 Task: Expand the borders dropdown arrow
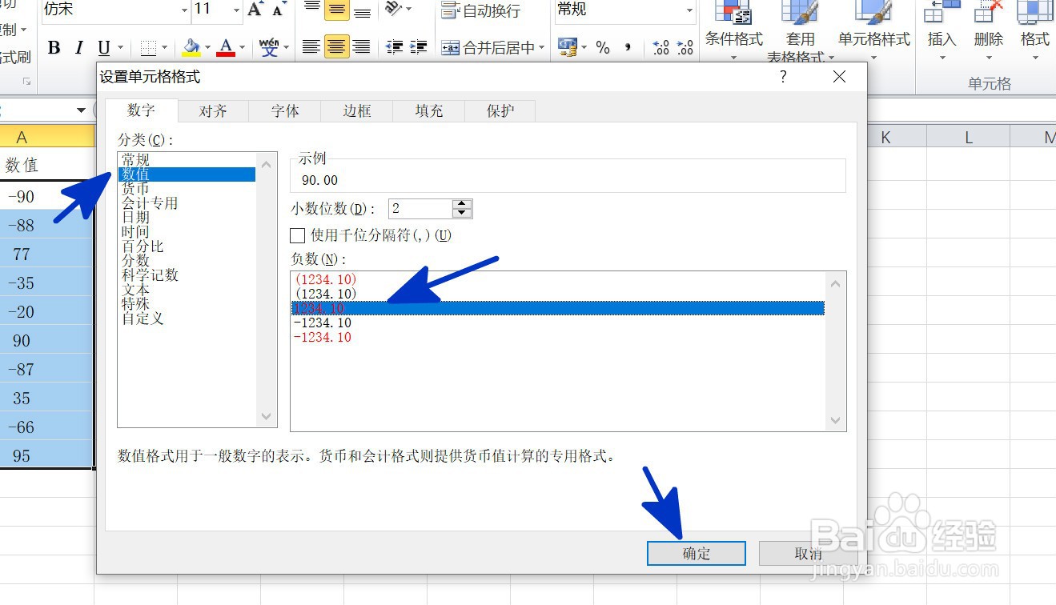165,48
